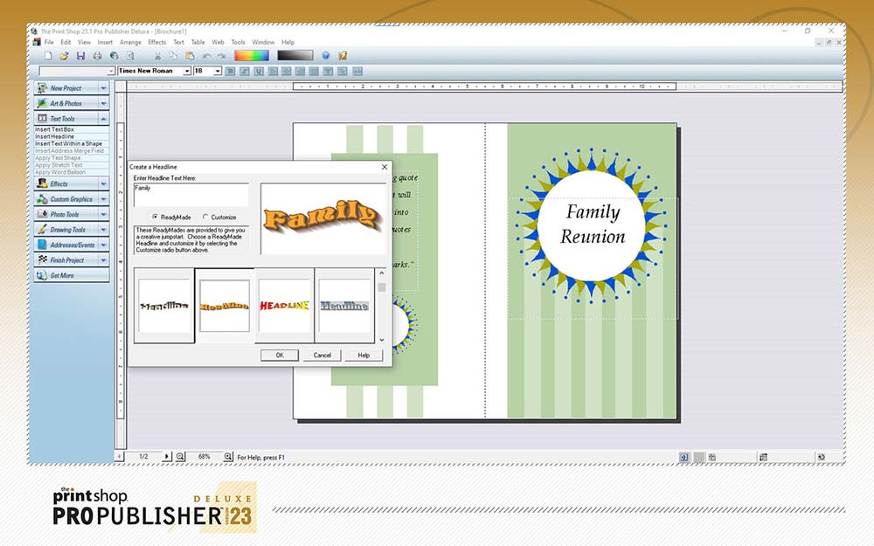Select the black arched Headline ReadyMade thumbnail
874x546 pixels.
(x=164, y=305)
